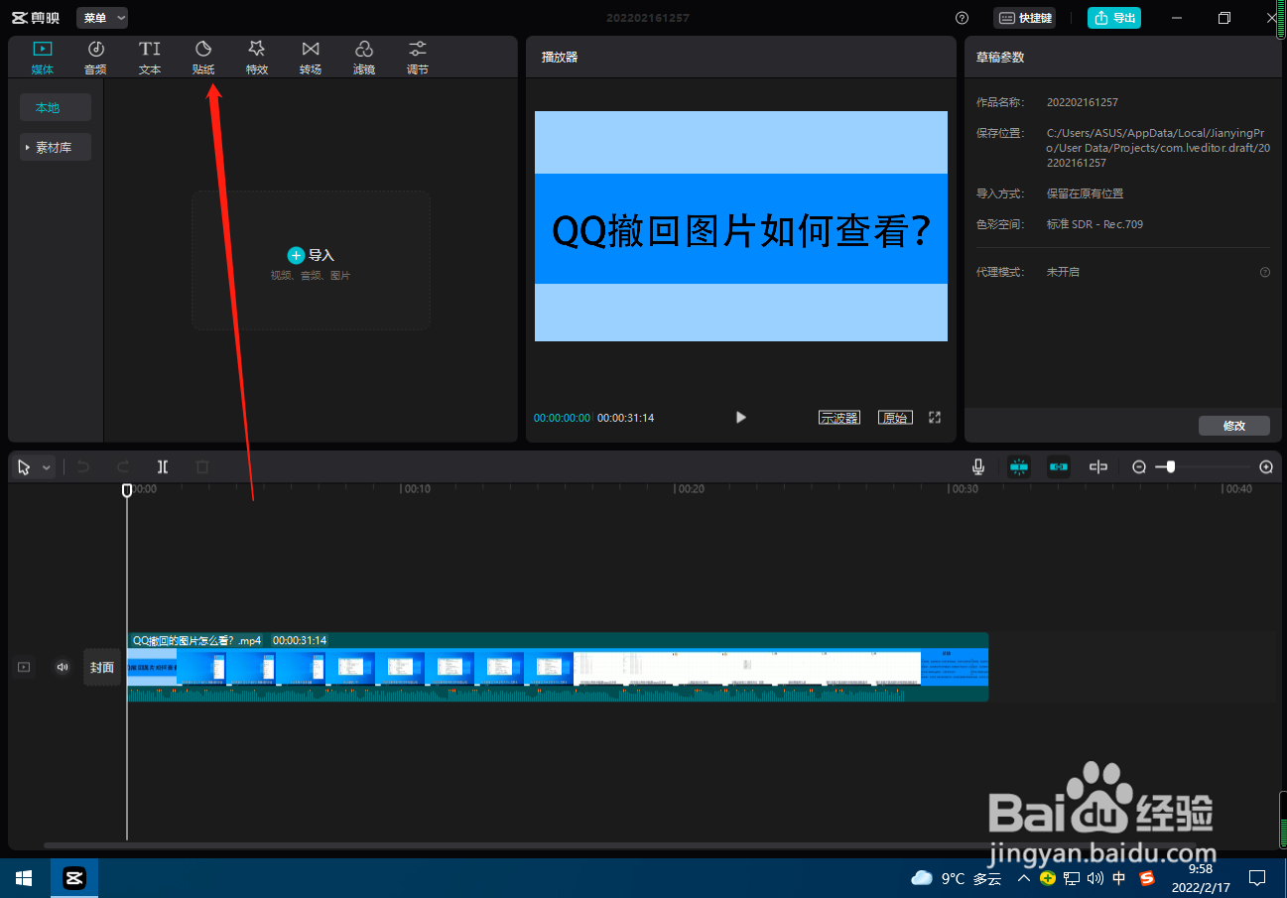Zoom in the timeline
The width and height of the screenshot is (1287, 898).
click(x=1266, y=467)
